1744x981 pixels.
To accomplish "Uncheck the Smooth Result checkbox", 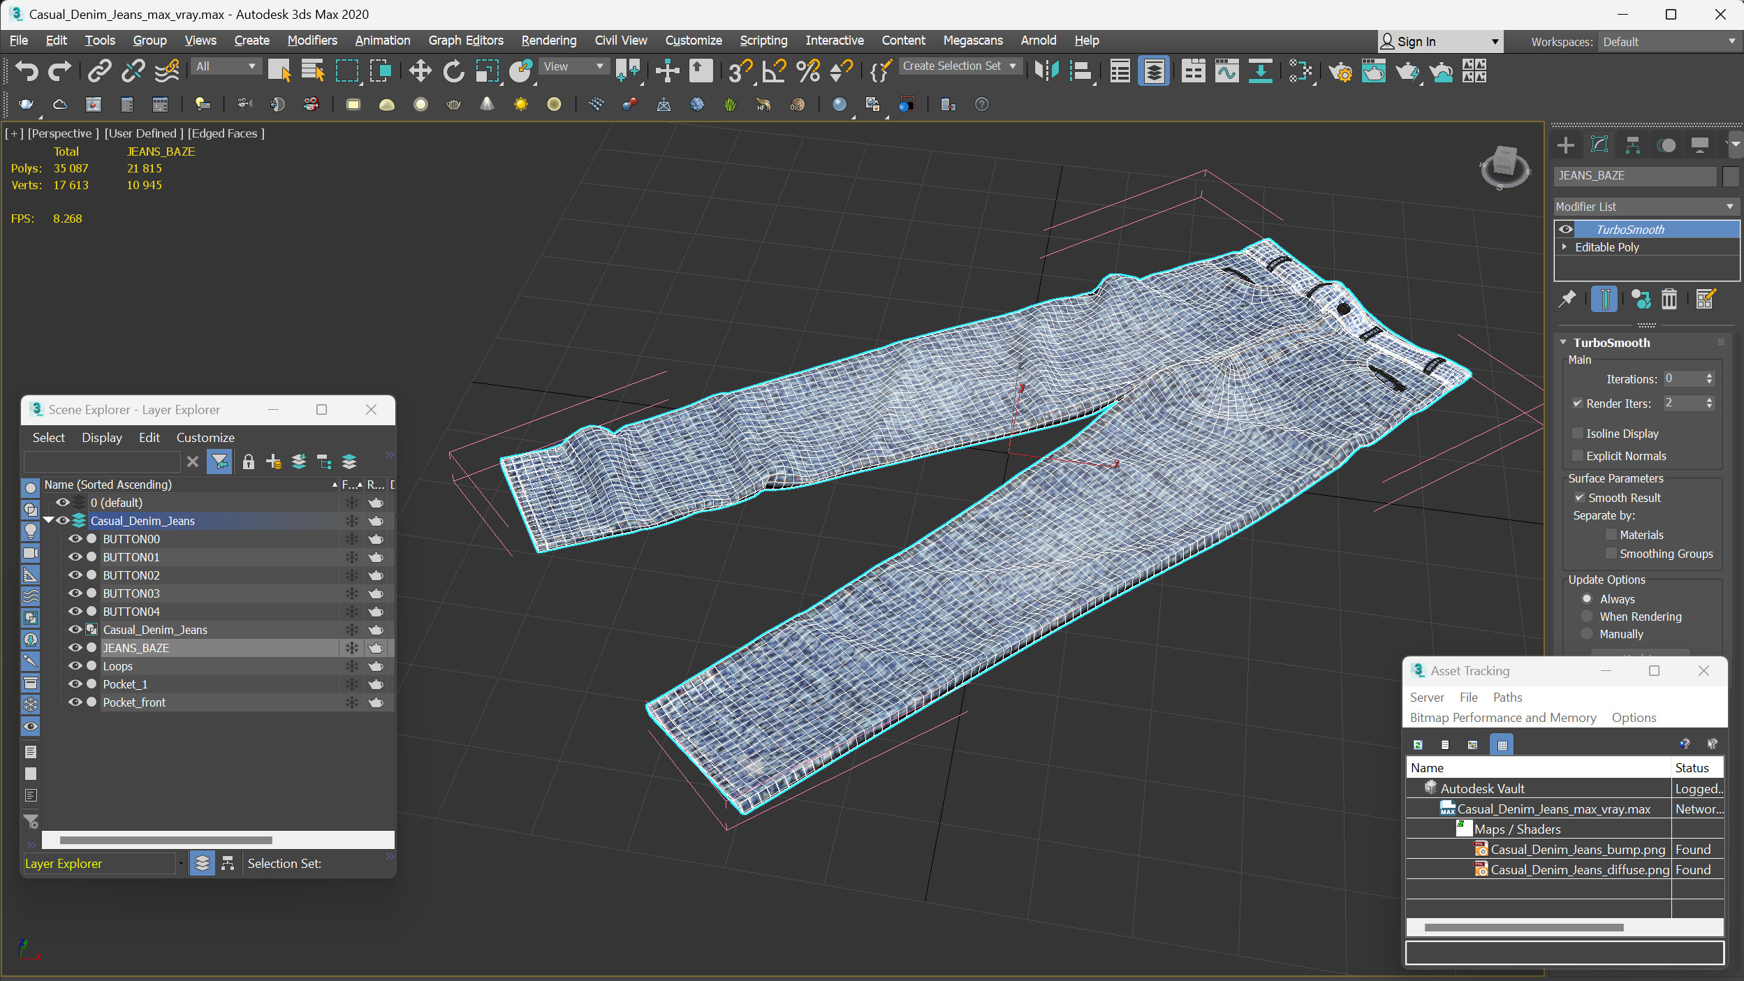I will [1579, 498].
